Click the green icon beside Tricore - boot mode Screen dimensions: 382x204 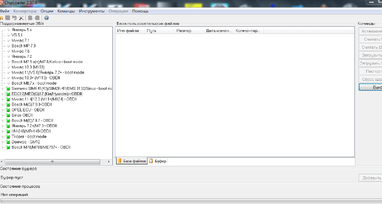point(8,137)
